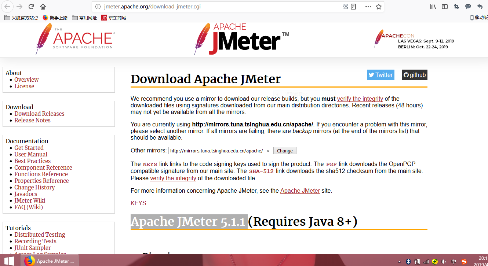Image resolution: width=488 pixels, height=266 pixels.
Task: Open the page actions three-dot menu
Action: [368, 7]
